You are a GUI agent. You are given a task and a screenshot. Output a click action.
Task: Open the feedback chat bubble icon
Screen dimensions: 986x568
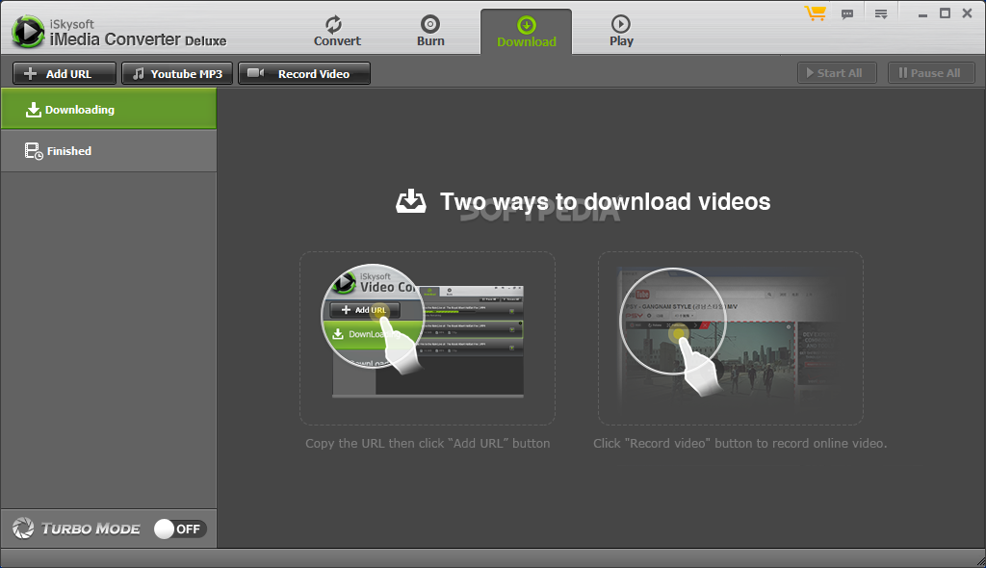pos(847,13)
